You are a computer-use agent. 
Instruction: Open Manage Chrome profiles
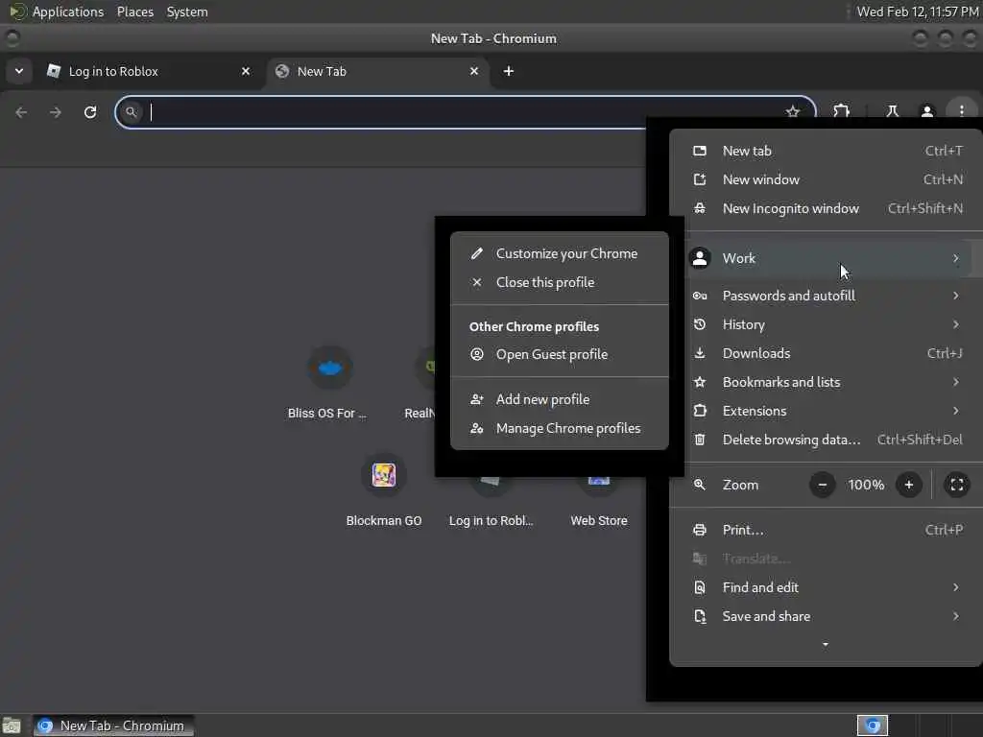(560, 429)
